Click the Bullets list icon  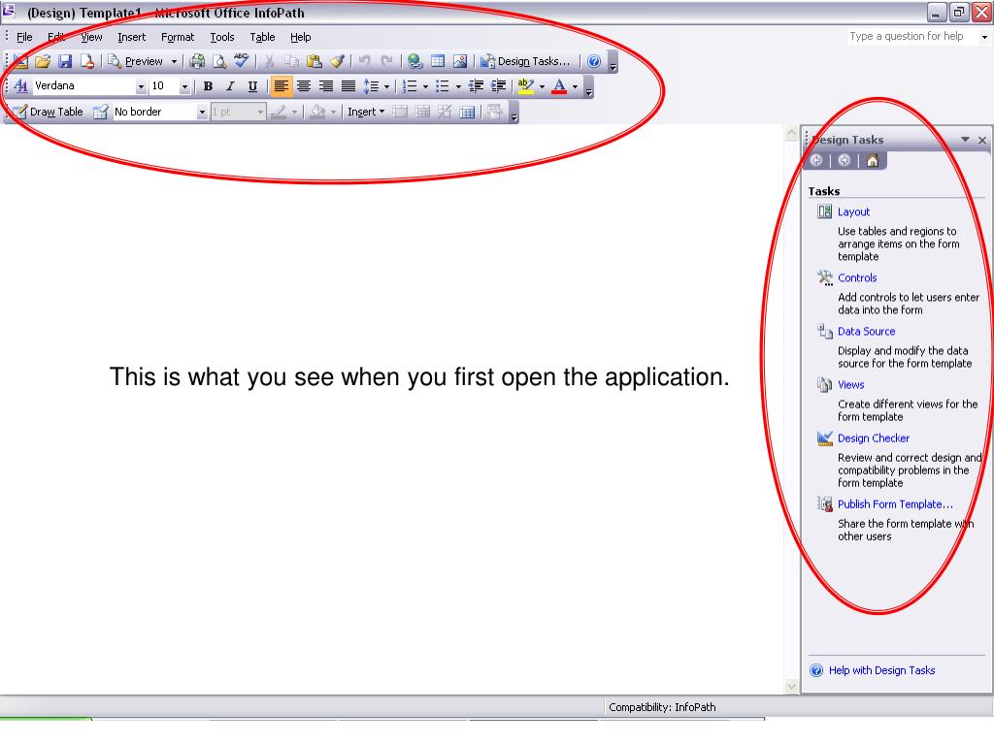[443, 86]
